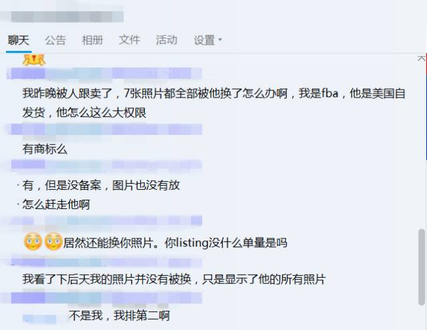Click the blurred sender name above 有商标么

tap(107, 130)
